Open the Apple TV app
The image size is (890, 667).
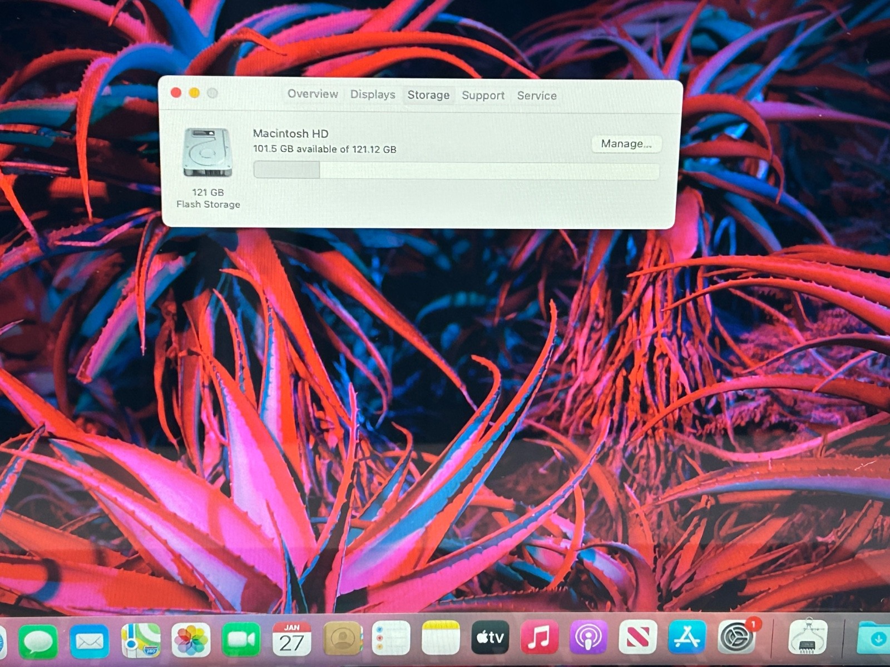pos(490,638)
